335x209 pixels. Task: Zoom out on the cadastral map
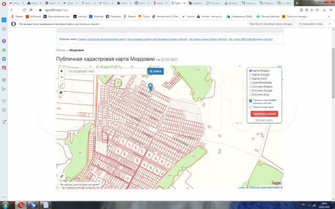[62, 77]
